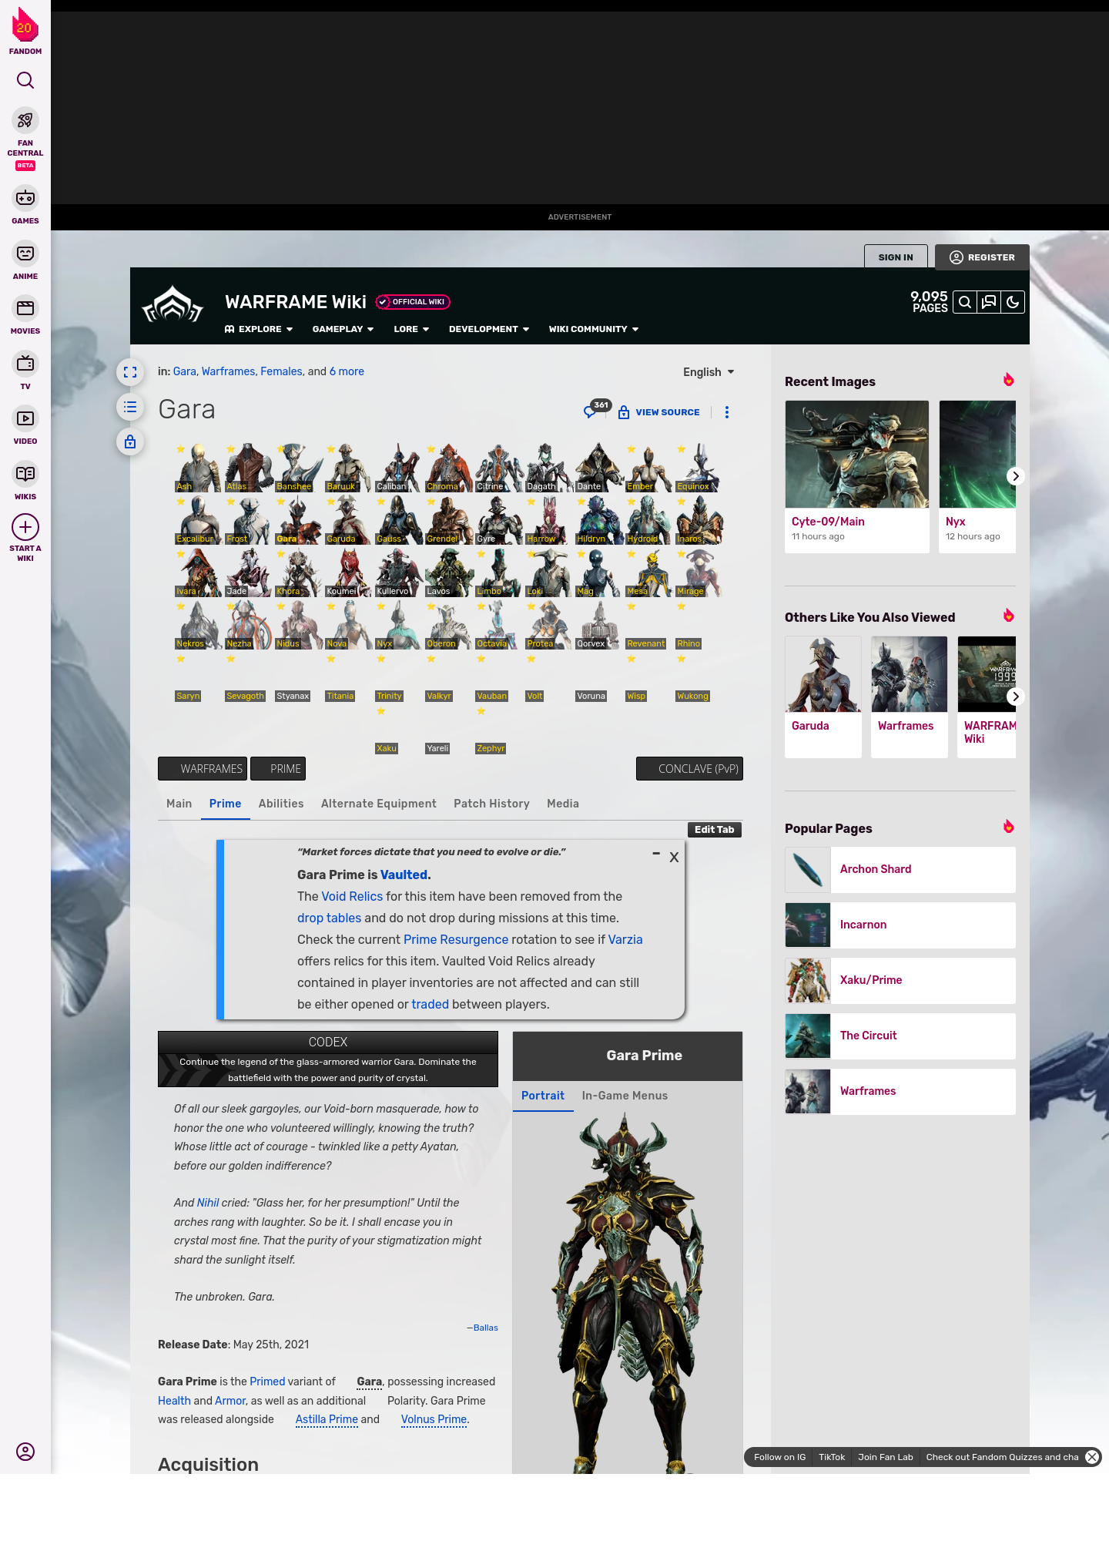Click the Edit Tab button
Viewport: 1109px width, 1541px height.
click(714, 830)
